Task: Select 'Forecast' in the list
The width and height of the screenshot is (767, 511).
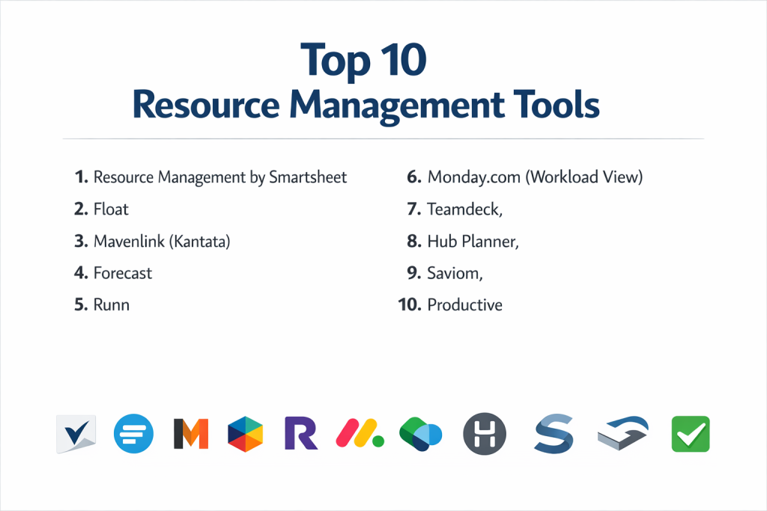Action: pyautogui.click(x=122, y=273)
